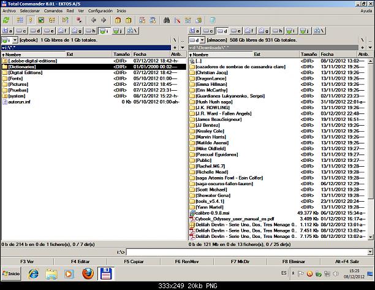The width and height of the screenshot is (375, 290).
Task: Select drive c in left drive bar
Action: pos(21,31)
